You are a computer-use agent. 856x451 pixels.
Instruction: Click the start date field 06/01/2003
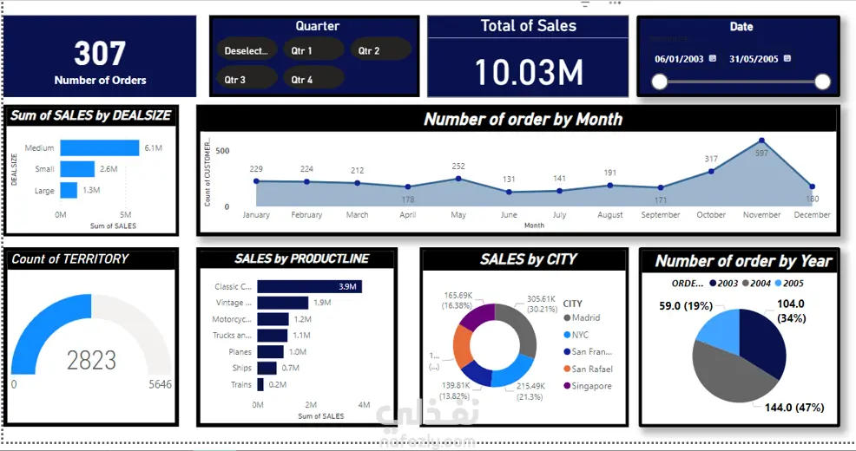click(679, 59)
